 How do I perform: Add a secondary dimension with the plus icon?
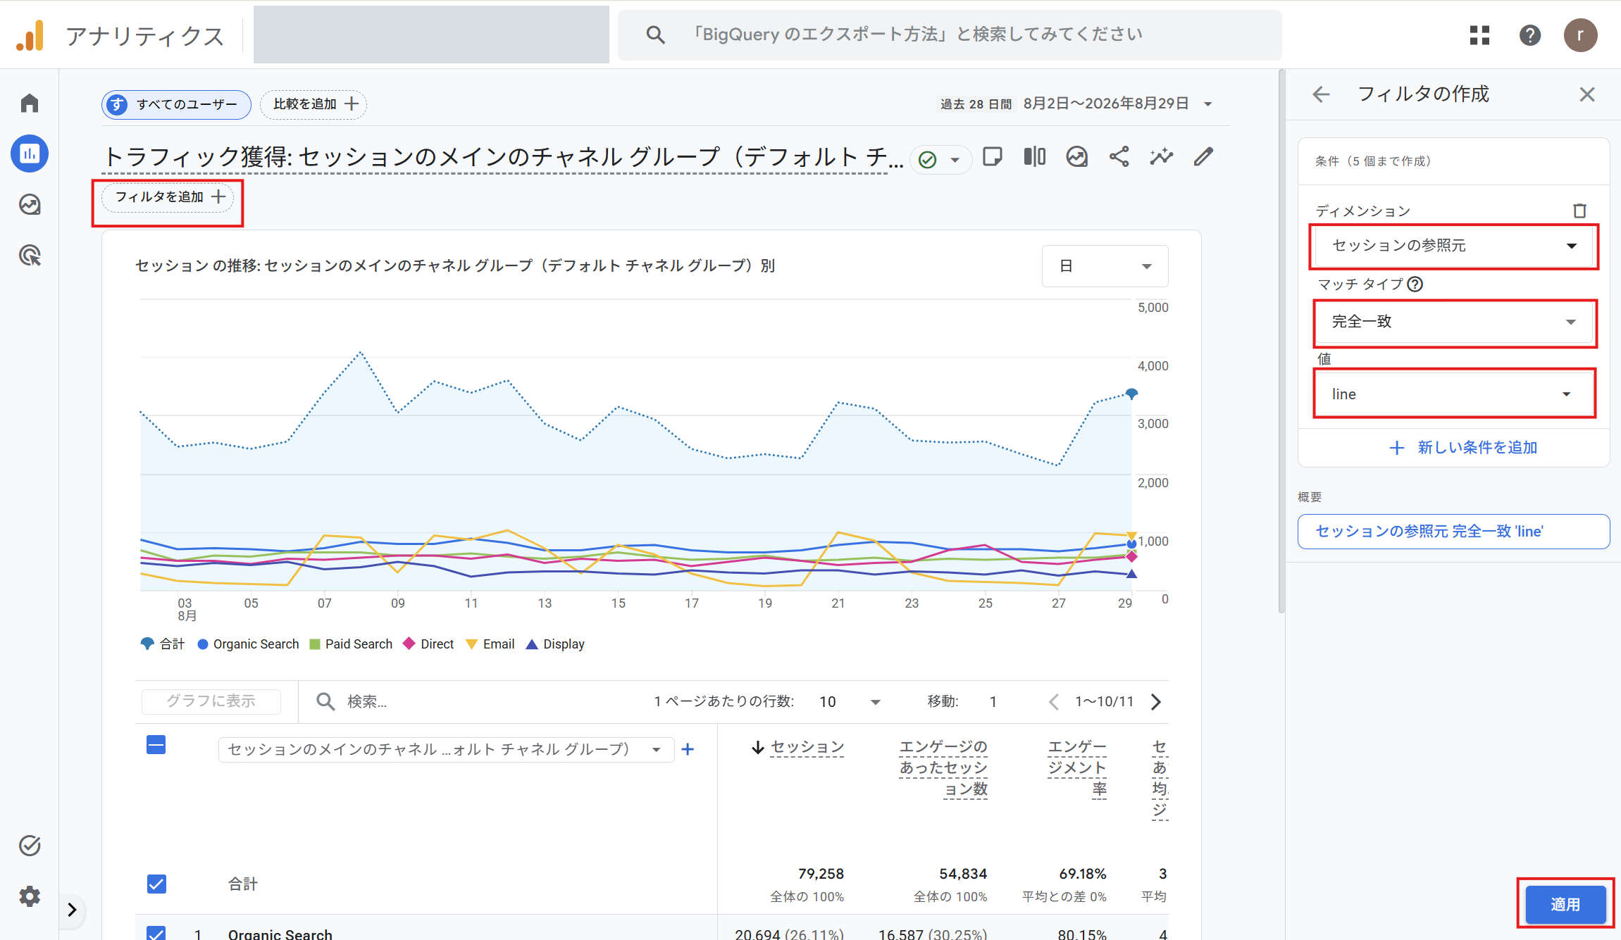click(688, 749)
